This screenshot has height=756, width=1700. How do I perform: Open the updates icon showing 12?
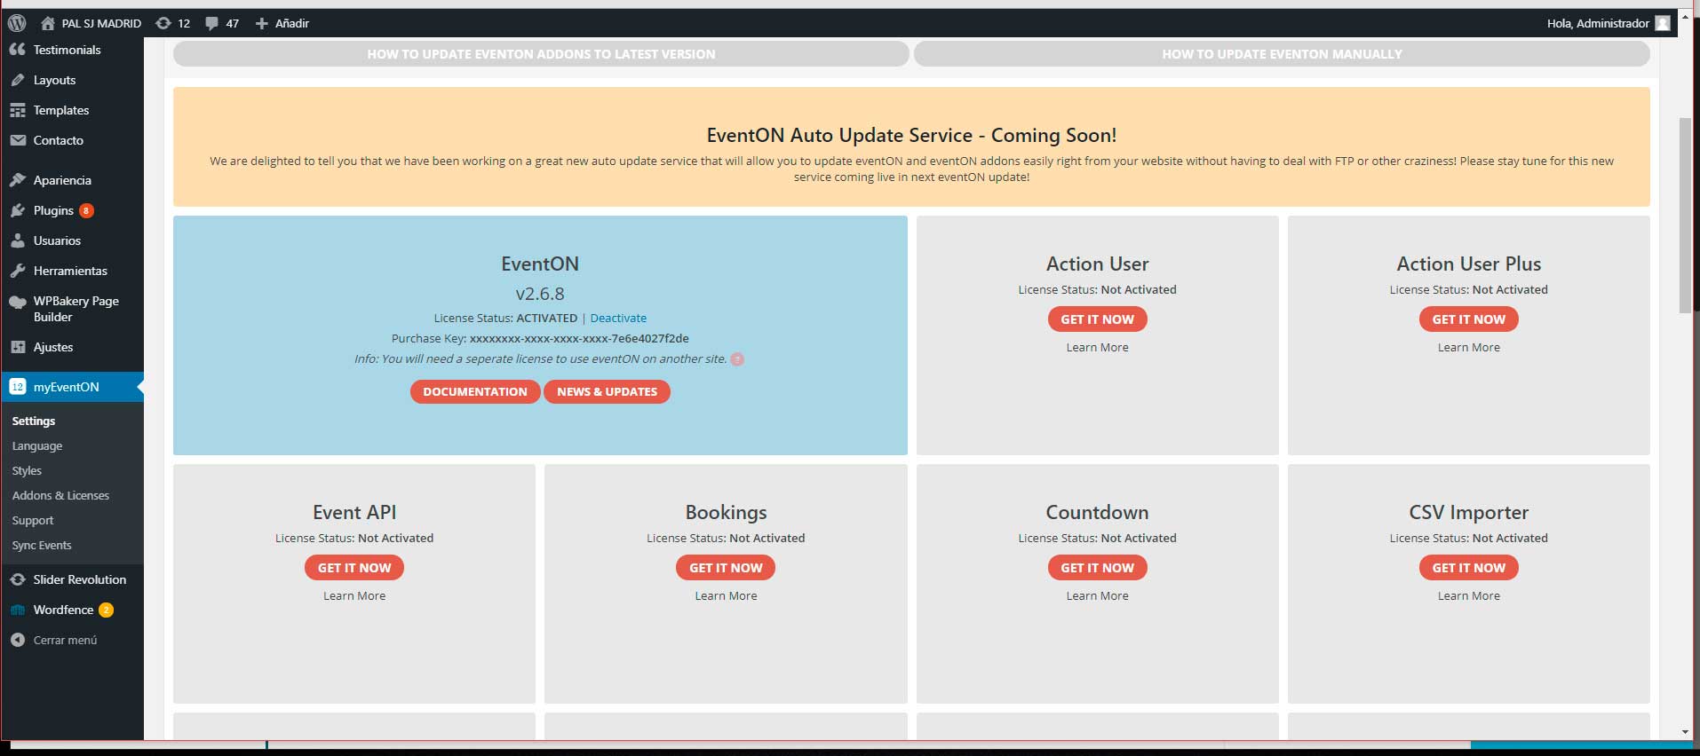[x=163, y=23]
